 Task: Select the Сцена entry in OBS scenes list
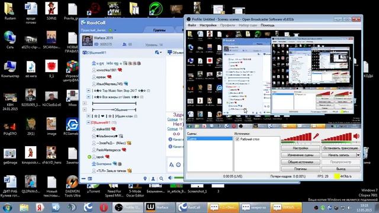point(210,138)
